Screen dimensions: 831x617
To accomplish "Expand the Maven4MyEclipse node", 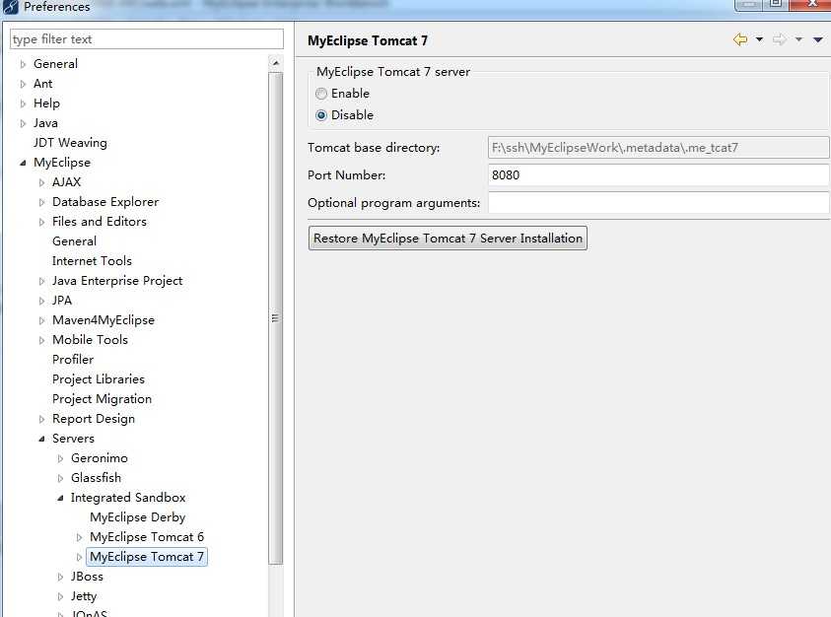I will tap(41, 320).
